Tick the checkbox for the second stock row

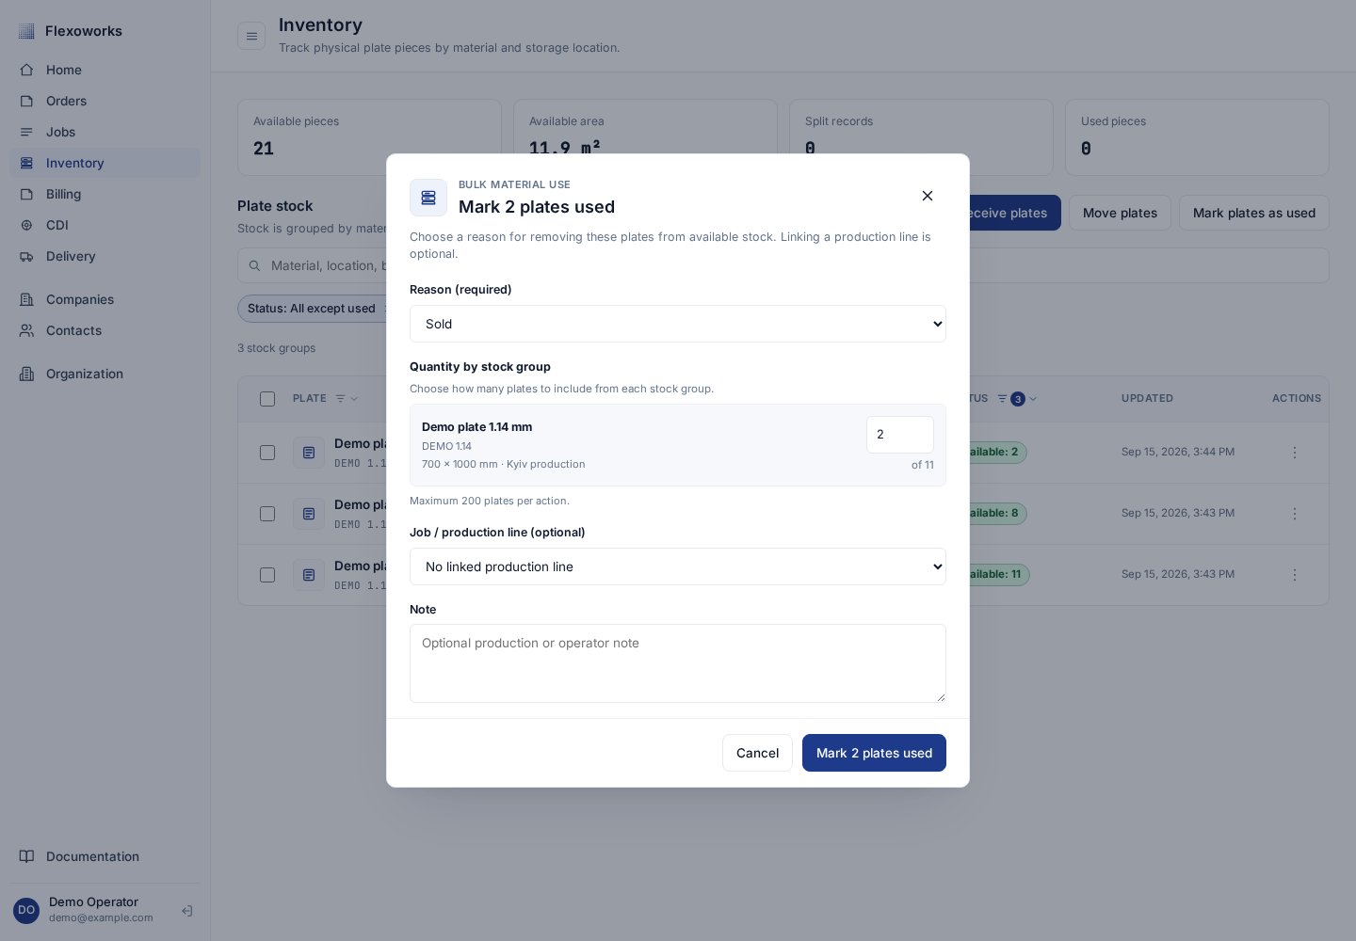267,514
